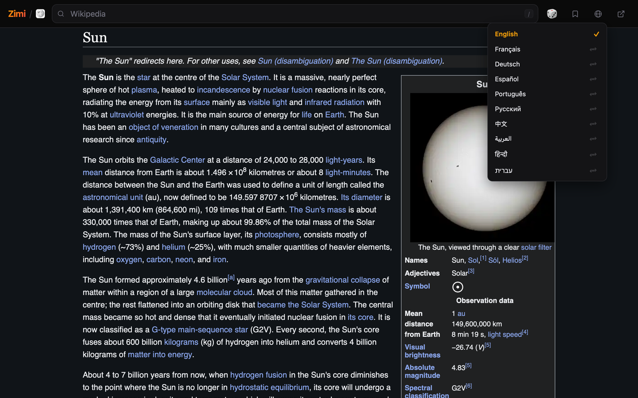The width and height of the screenshot is (638, 398).
Task: Follow the gravitational collapse link
Action: tap(343, 280)
